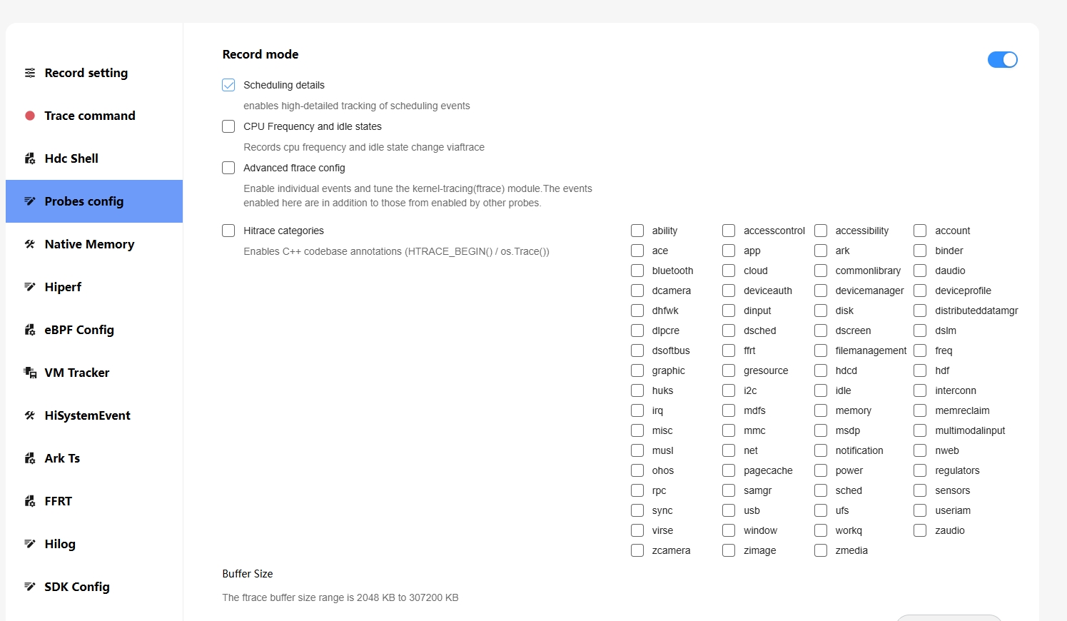The width and height of the screenshot is (1067, 621).
Task: Tick the Hitrace categories checkbox
Action: point(228,231)
